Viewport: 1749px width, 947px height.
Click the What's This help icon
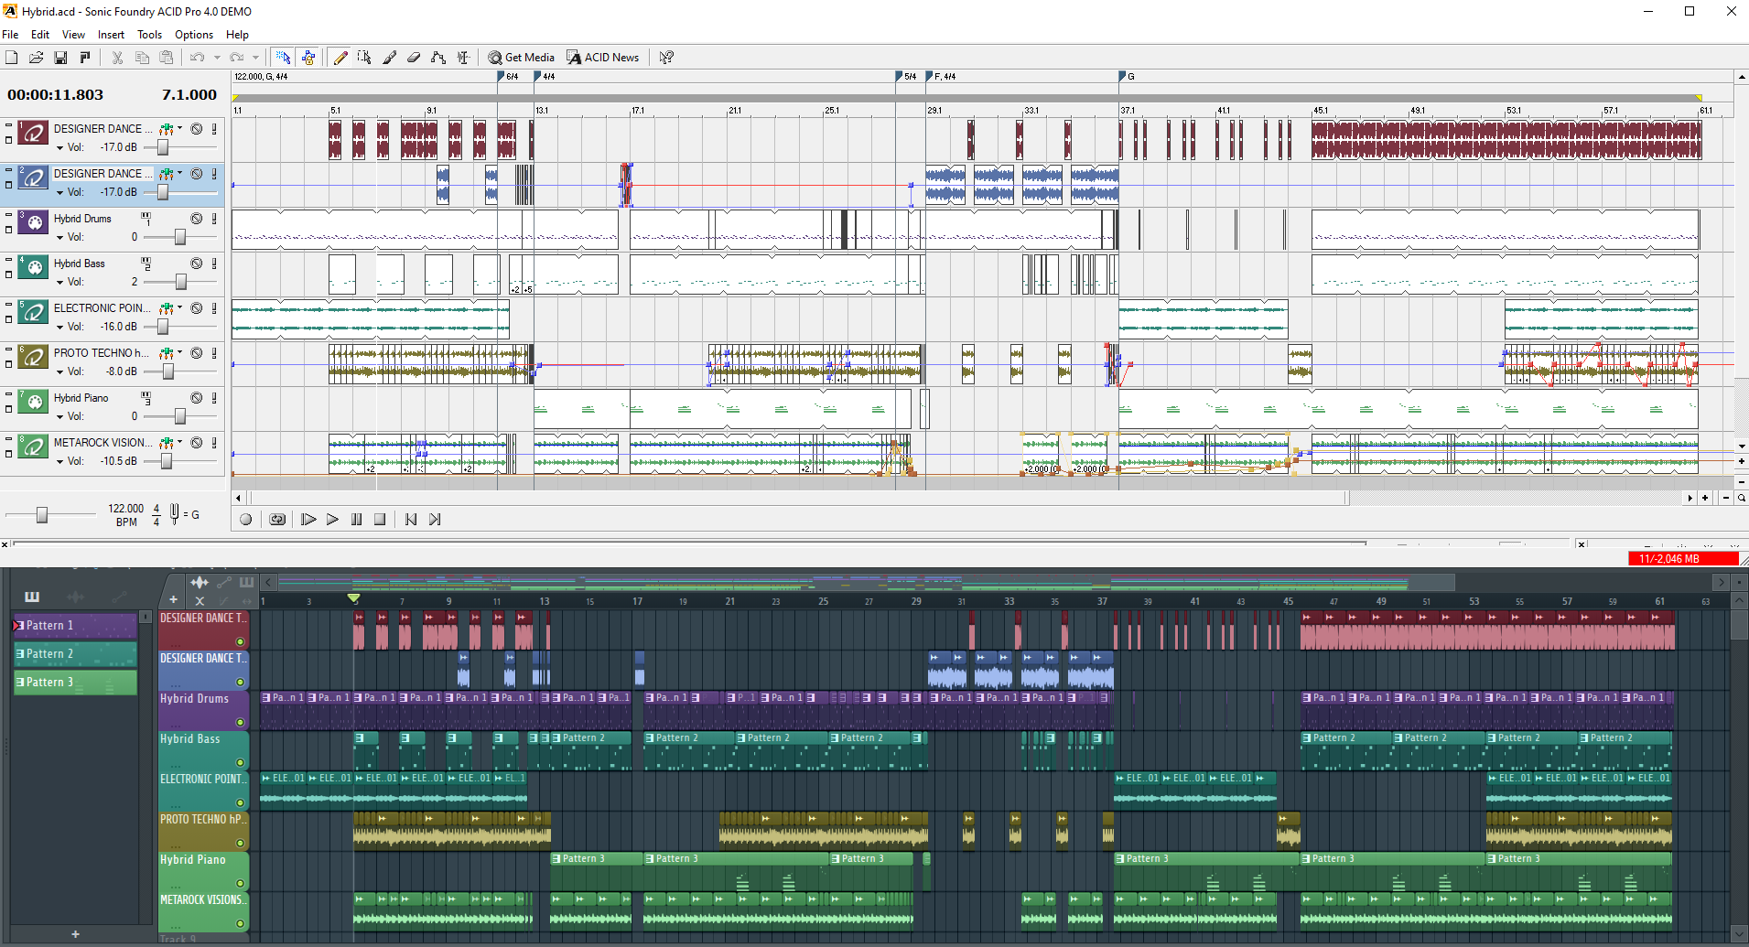click(666, 58)
